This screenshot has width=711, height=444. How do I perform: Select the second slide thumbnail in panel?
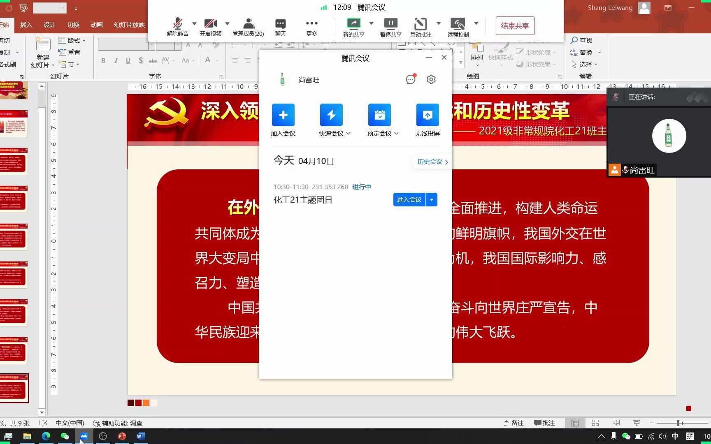point(14,123)
